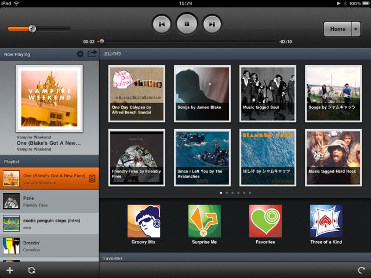Open the Favorites heart icon
The height and width of the screenshot is (278, 371).
[265, 221]
